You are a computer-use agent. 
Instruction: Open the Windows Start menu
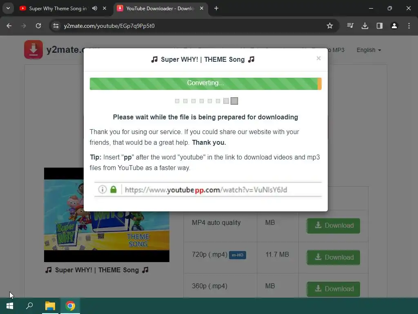pos(10,306)
